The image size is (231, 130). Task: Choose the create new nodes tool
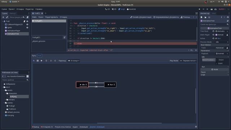click(38, 61)
